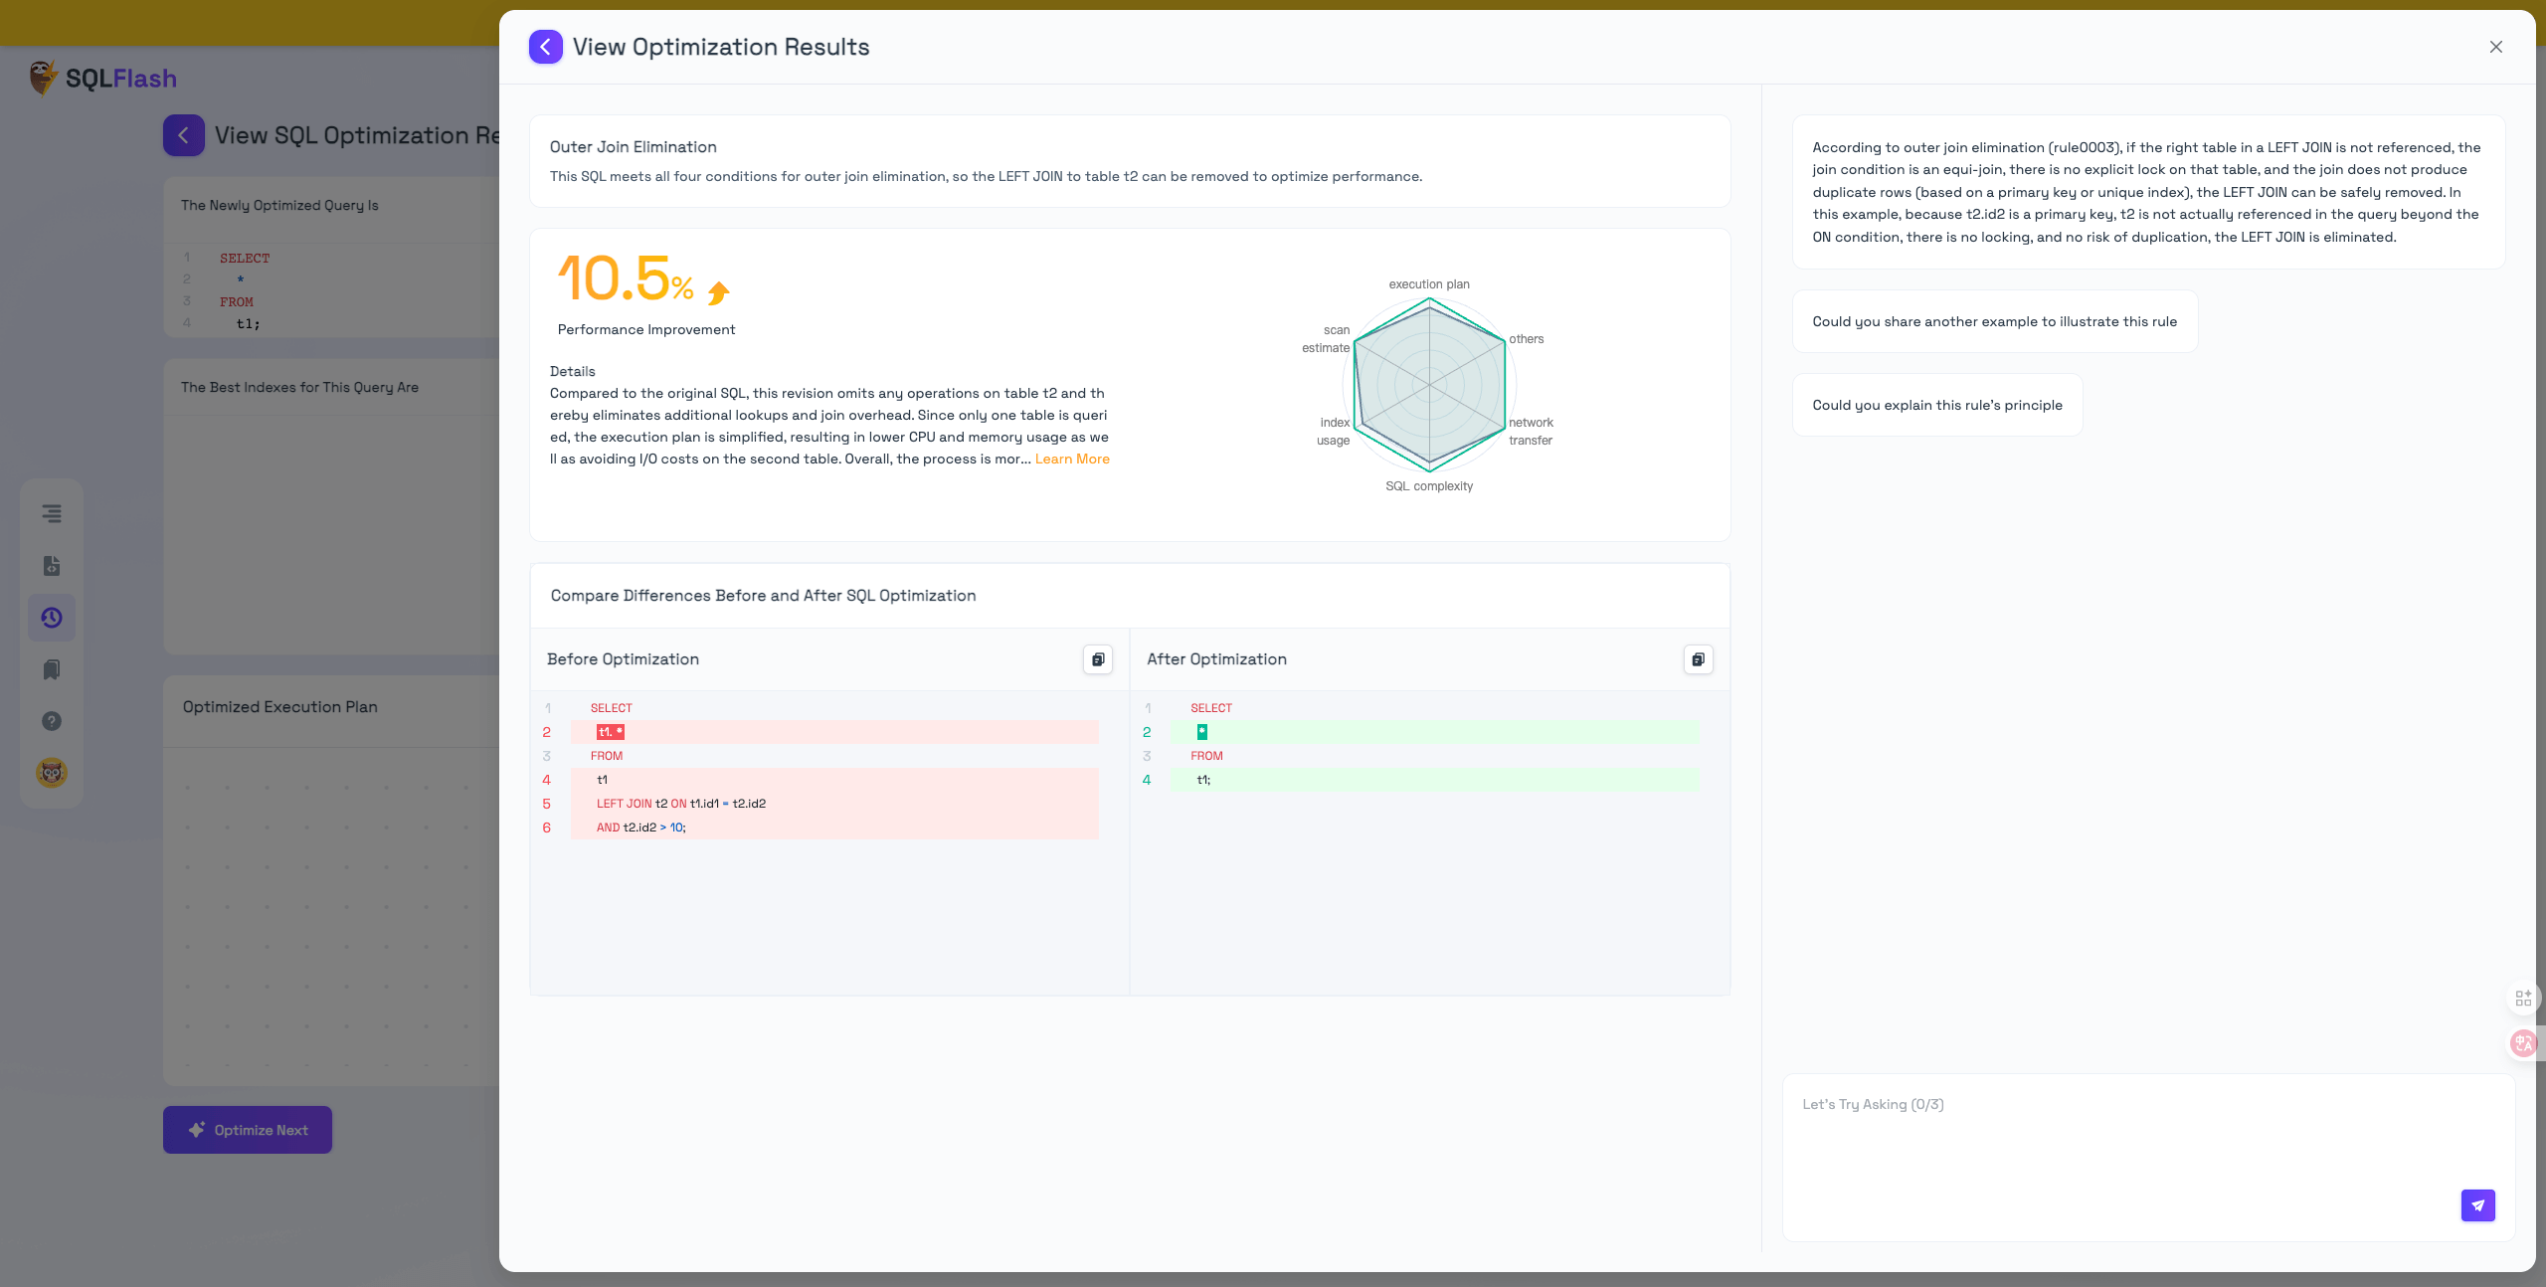The height and width of the screenshot is (1287, 2546).
Task: Open the query list icon in sidebar
Action: (52, 514)
